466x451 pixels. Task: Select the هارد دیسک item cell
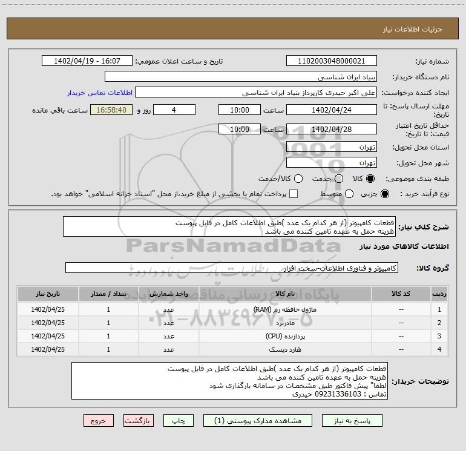pos(285,350)
